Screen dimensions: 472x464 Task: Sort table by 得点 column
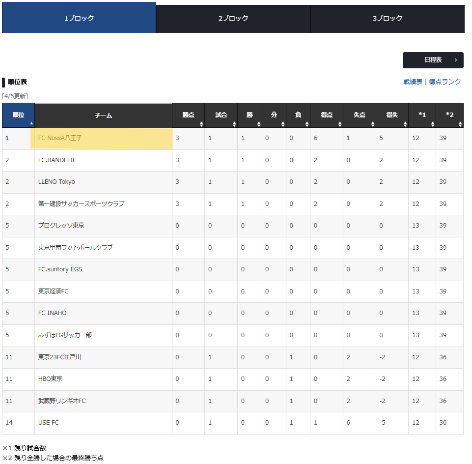[327, 116]
